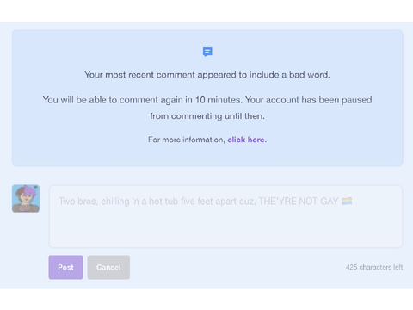Click the rainbow flag emoji in the comment

(347, 201)
